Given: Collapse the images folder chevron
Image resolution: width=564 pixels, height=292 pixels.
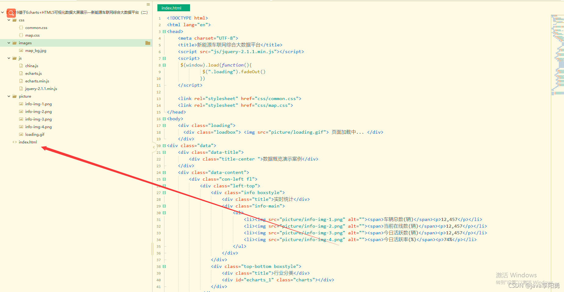Looking at the screenshot, I should tap(9, 43).
